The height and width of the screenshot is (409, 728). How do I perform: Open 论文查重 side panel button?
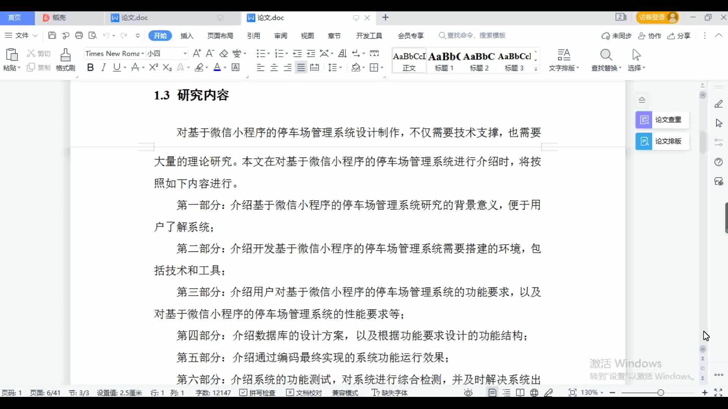coord(662,120)
